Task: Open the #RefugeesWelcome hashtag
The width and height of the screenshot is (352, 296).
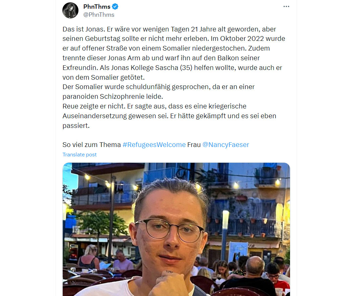Action: tap(154, 145)
